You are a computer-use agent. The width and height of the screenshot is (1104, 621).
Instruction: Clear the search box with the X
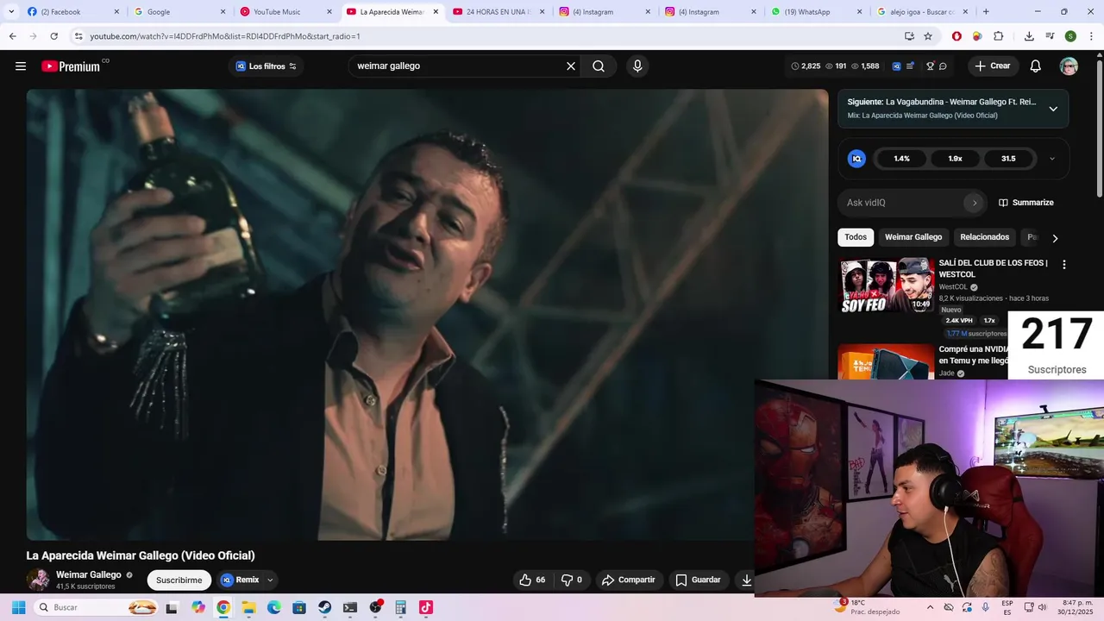pos(570,66)
